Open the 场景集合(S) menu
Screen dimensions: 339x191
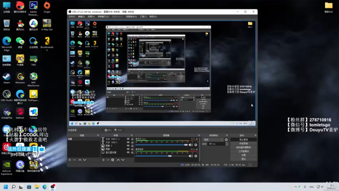[131, 17]
